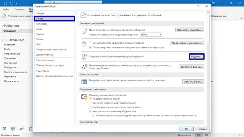This screenshot has height=137, width=244.
Task: Select the Календарь category in options list
Action: [42, 24]
